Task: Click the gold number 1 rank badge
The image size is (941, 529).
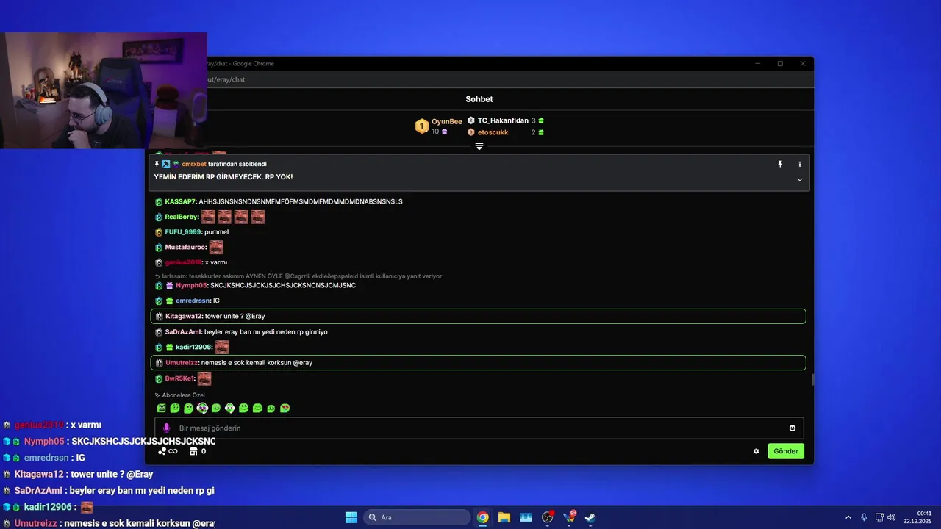Action: click(421, 126)
